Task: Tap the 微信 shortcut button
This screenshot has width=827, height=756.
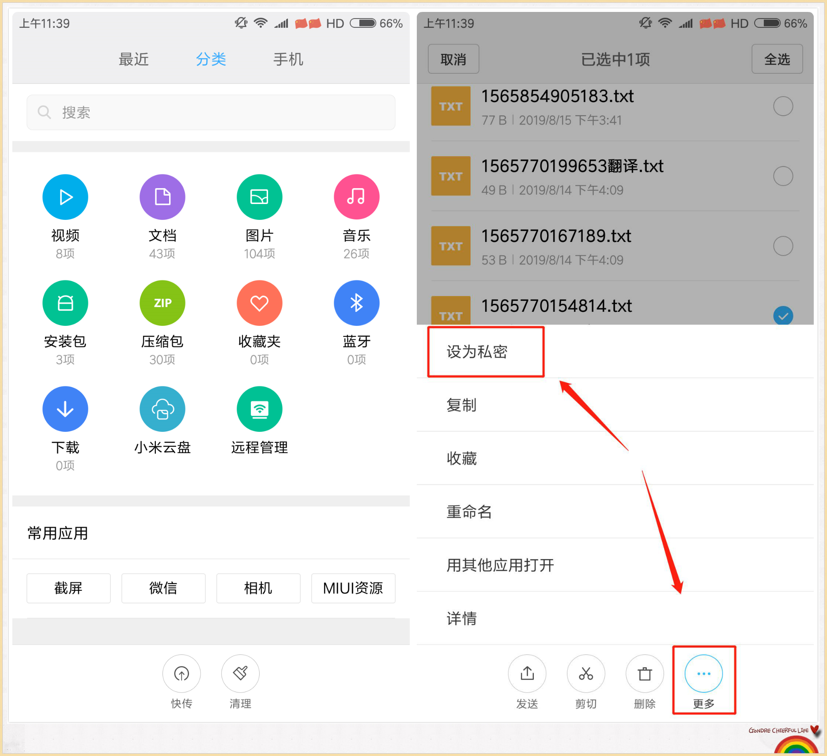Action: 163,588
